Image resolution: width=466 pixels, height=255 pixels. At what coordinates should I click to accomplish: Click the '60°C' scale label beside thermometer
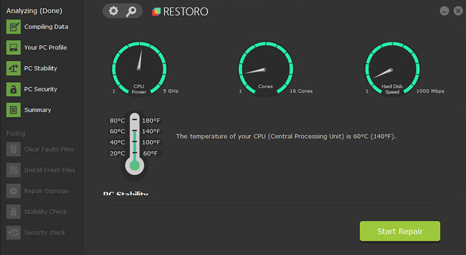pyautogui.click(x=117, y=131)
